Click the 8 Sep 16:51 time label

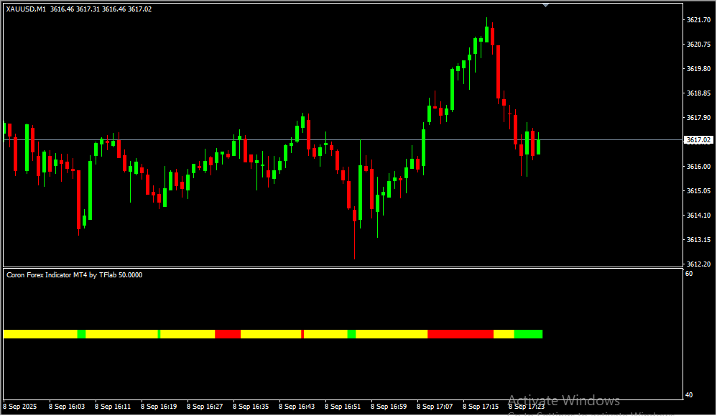click(x=343, y=407)
